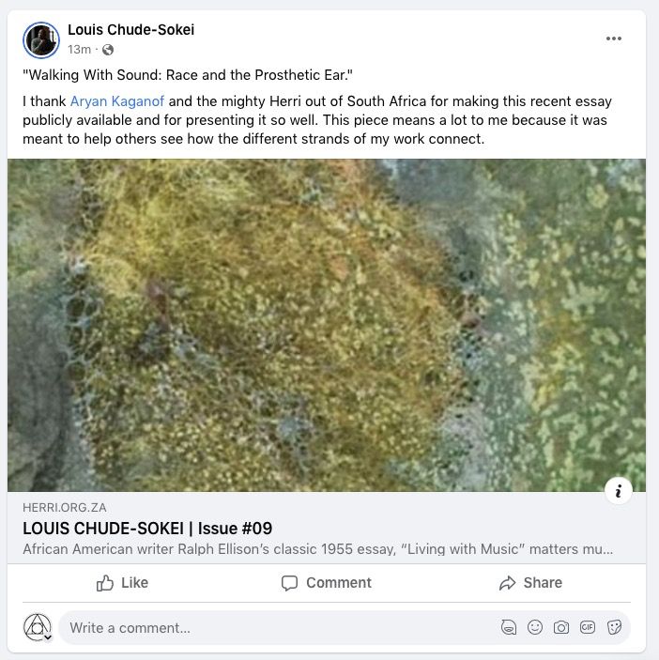Switch commenting identity via profile avatar dropdown

[38, 627]
